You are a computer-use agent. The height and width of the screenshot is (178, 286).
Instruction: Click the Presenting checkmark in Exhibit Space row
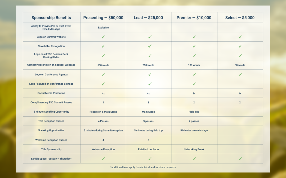coord(103,158)
